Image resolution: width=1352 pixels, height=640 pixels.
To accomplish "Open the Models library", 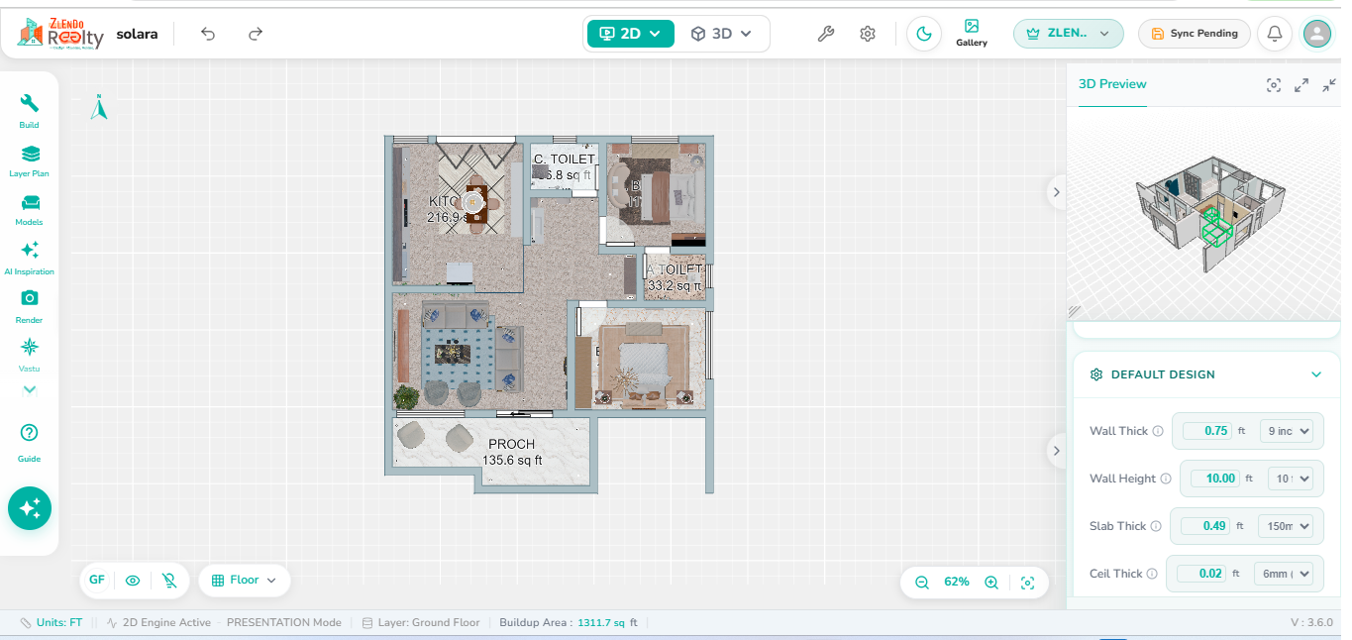I will [x=29, y=209].
